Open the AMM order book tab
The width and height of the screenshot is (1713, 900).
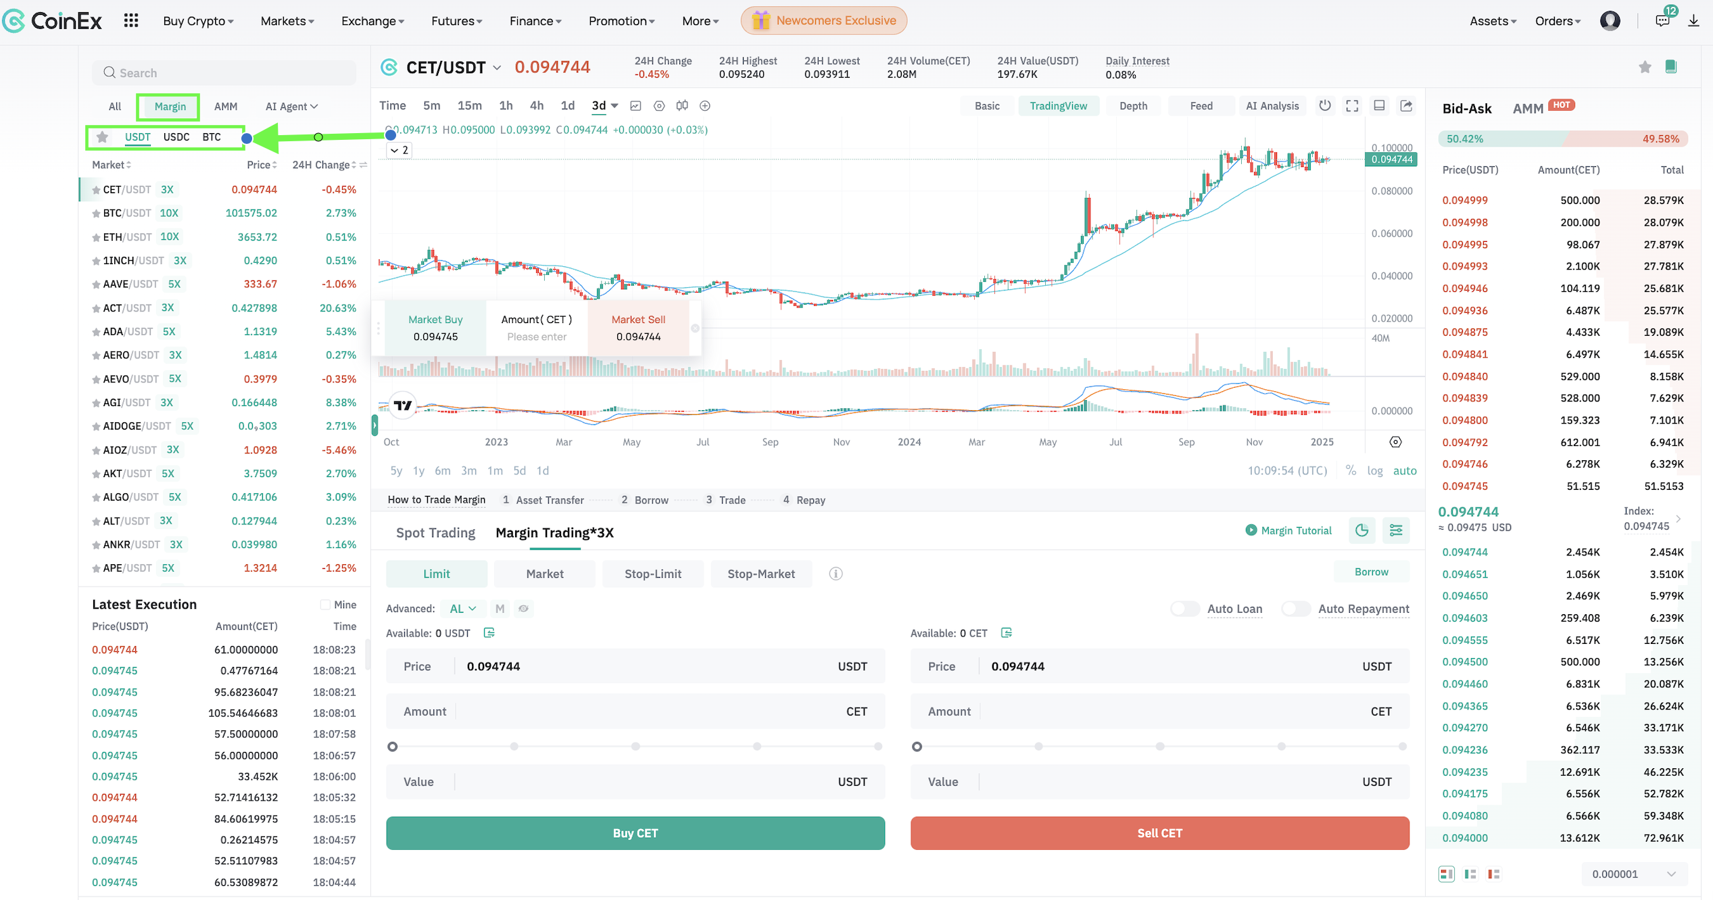(1528, 109)
